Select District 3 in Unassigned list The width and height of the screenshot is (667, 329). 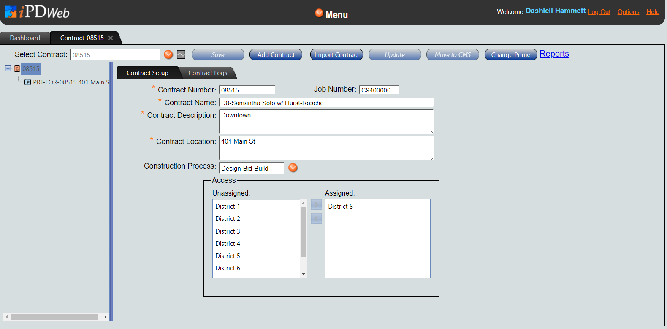(228, 231)
